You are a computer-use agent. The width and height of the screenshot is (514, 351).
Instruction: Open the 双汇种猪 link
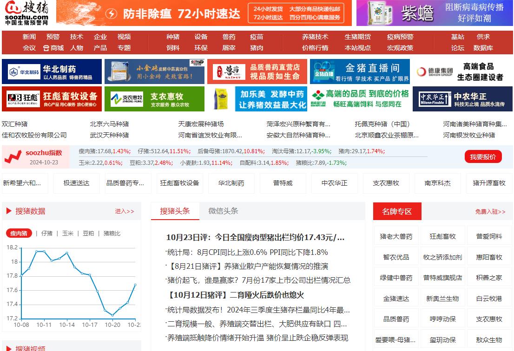[15, 124]
